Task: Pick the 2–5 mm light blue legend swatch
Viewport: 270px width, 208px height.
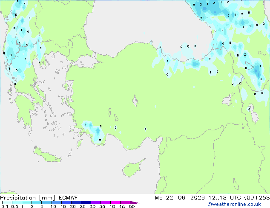Action: (x=37, y=202)
